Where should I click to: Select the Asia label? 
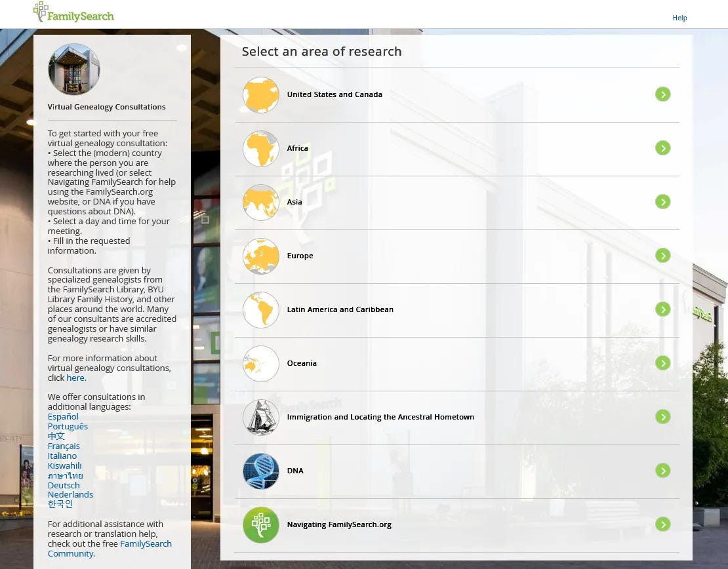294,202
